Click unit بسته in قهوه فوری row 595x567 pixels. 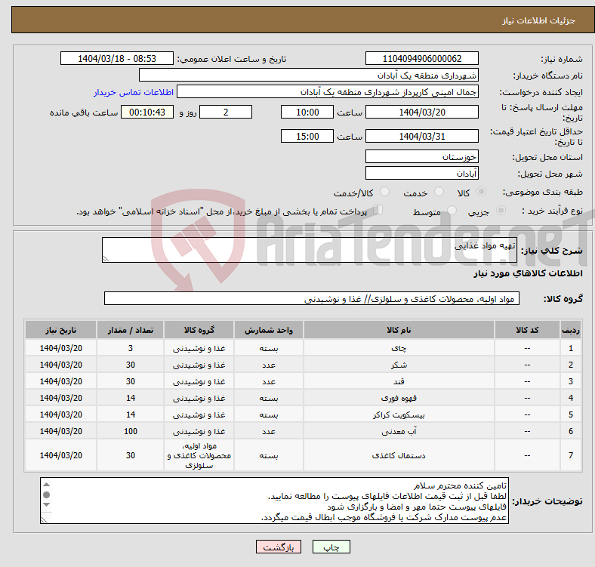tap(269, 398)
